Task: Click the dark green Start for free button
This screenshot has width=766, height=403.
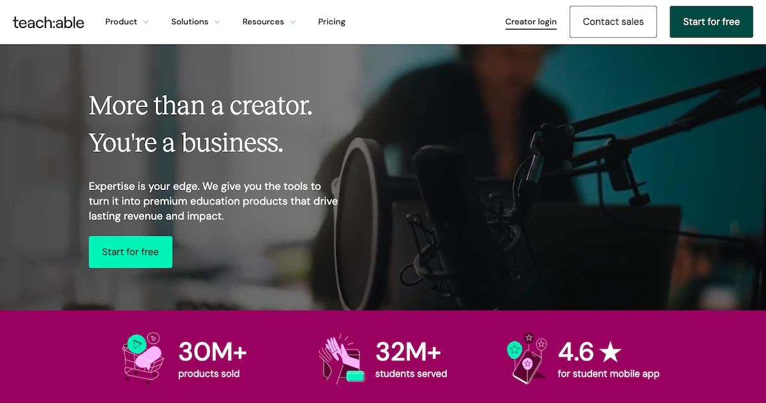Action: 711,22
